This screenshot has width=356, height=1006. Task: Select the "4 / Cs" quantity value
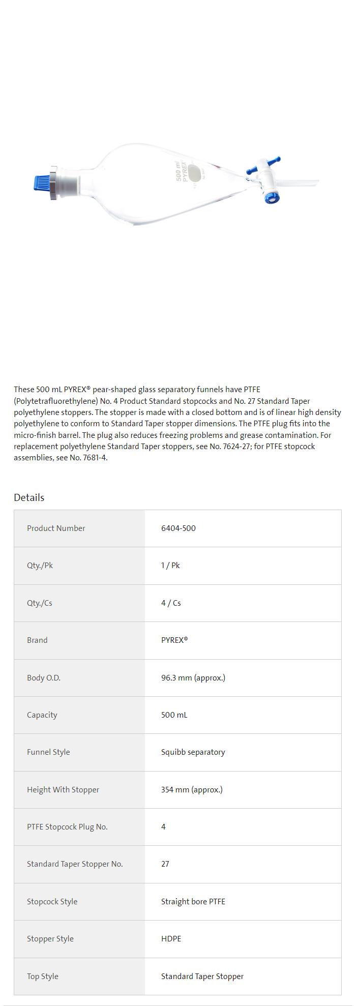(171, 603)
